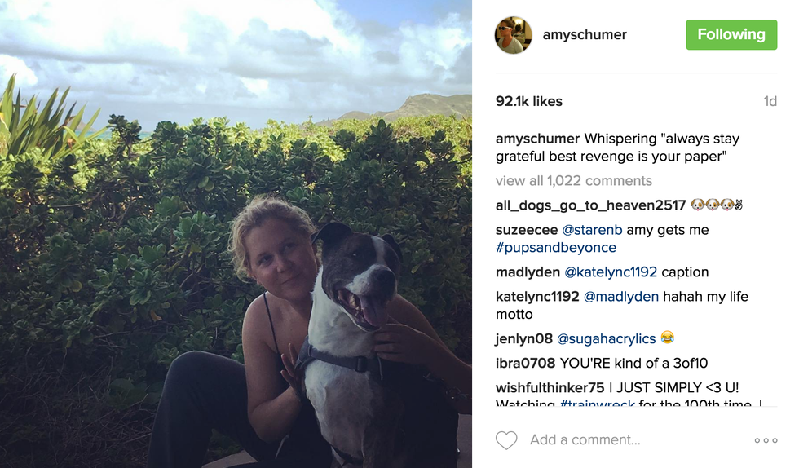799x468 pixels.
Task: Open amyschumer username in post header
Action: click(584, 35)
